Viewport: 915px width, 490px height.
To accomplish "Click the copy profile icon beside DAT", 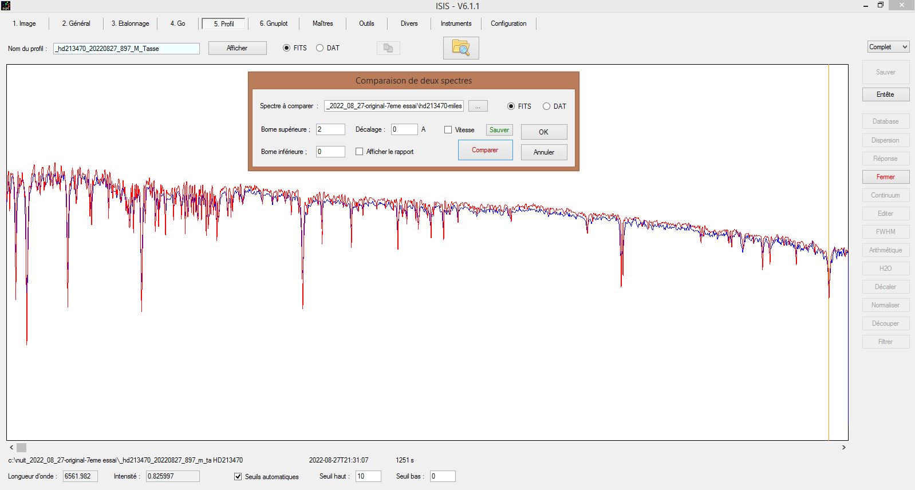I will point(388,48).
